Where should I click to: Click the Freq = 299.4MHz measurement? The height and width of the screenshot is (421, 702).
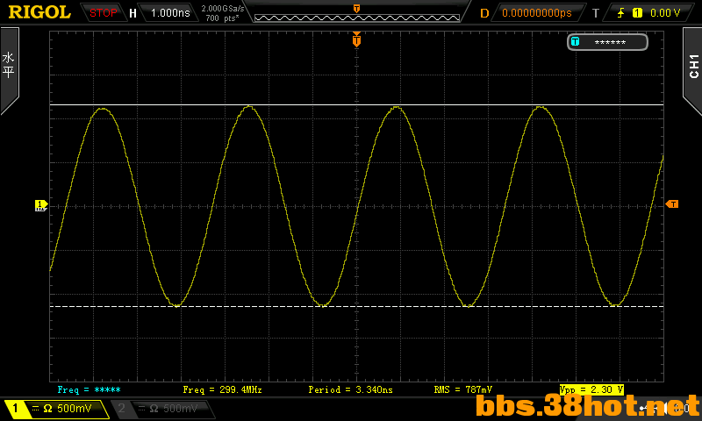(x=223, y=389)
